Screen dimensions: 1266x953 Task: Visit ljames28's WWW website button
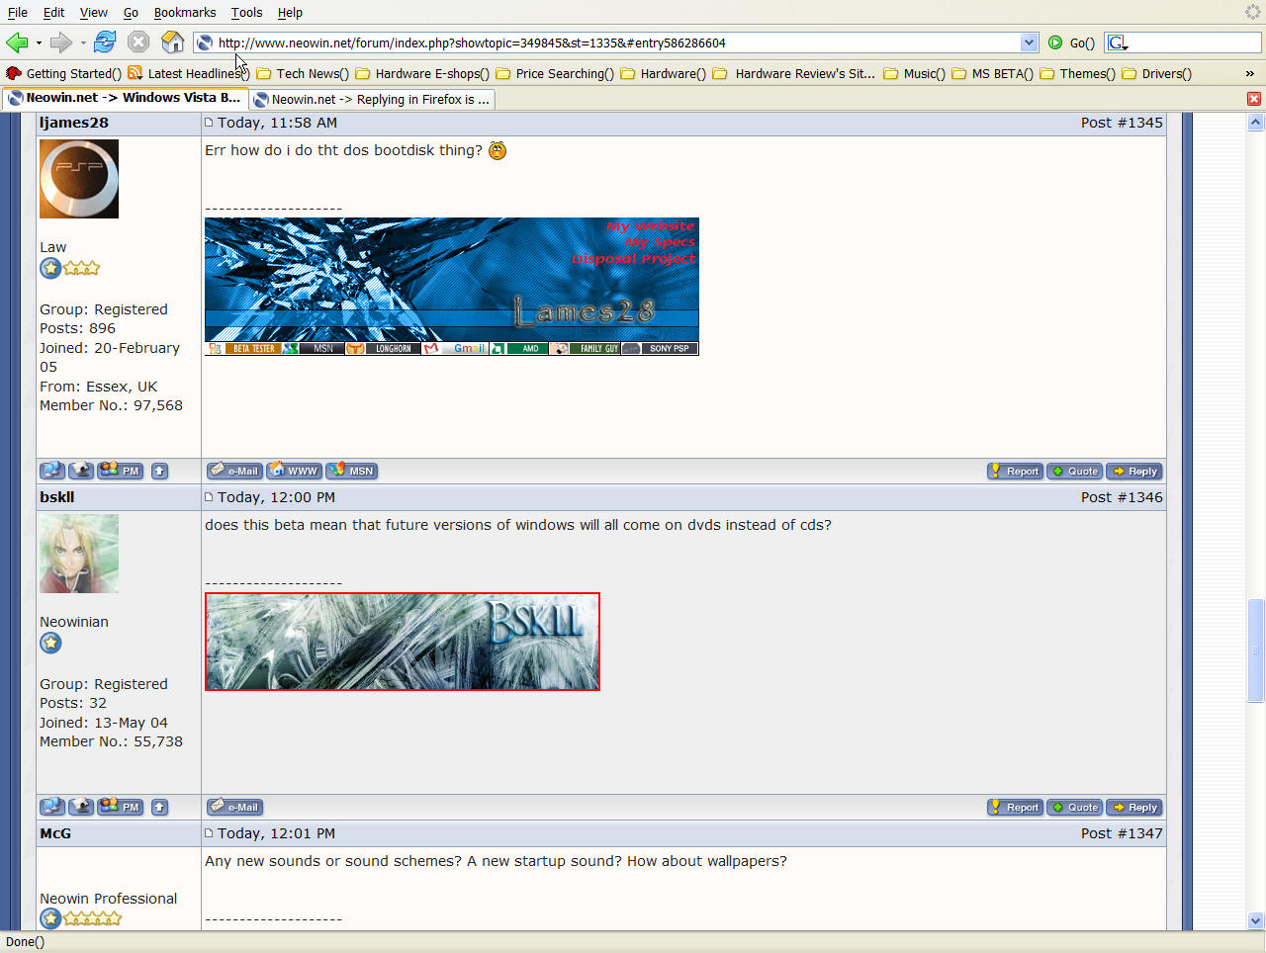[294, 471]
